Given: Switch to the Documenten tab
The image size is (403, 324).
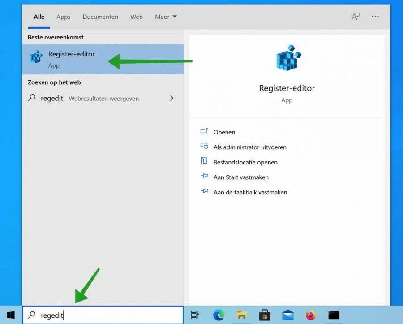Looking at the screenshot, I should pos(100,17).
